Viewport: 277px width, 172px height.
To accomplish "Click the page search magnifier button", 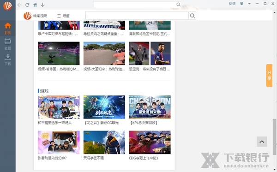I will pyautogui.click(x=192, y=16).
